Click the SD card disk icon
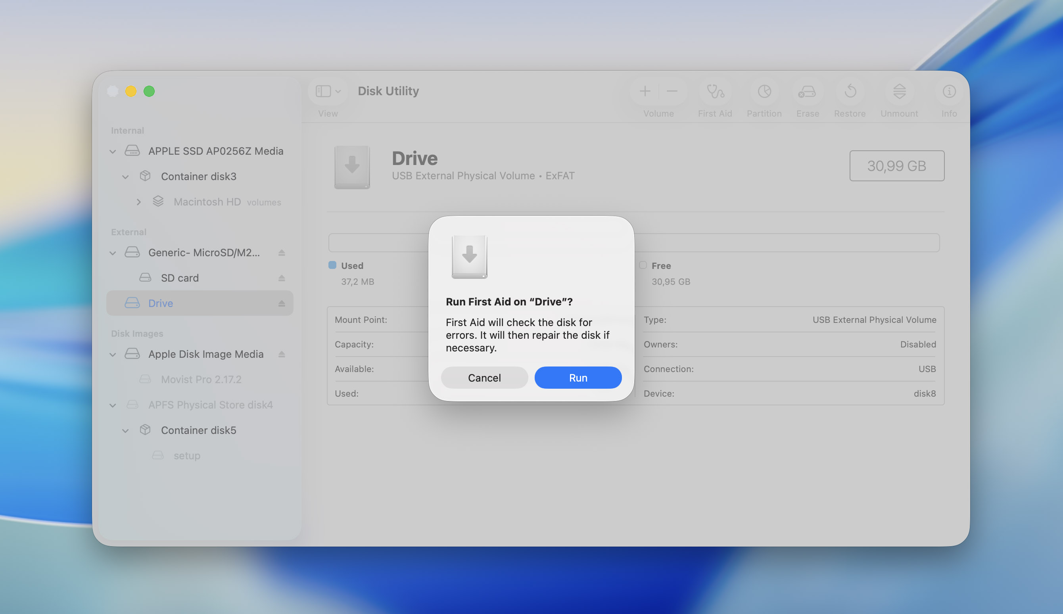This screenshot has height=614, width=1063. 145,278
